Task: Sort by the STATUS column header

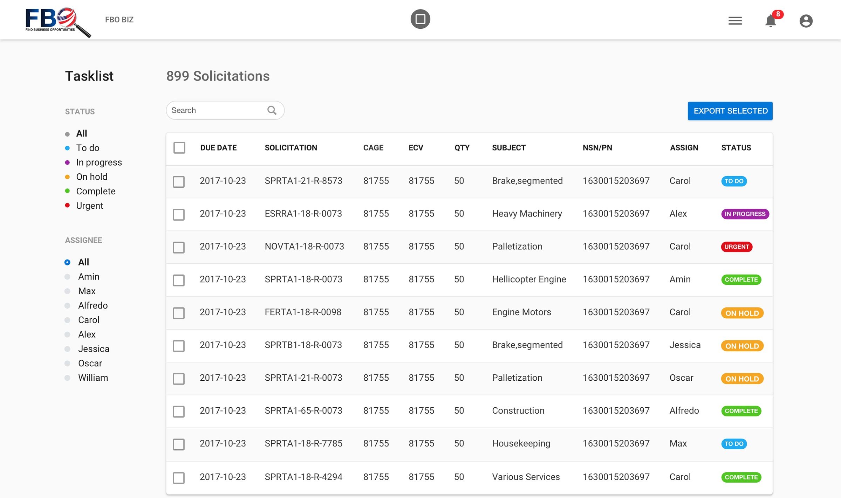Action: coord(736,147)
